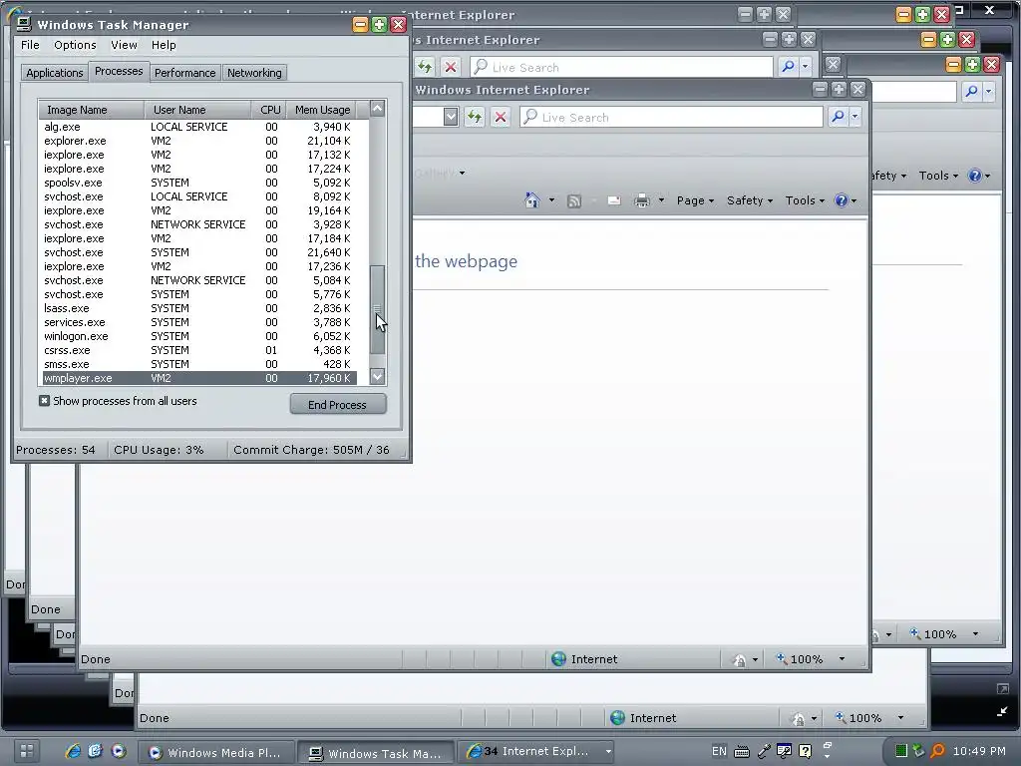Click the Help icon in front IE toolbar

click(x=842, y=200)
